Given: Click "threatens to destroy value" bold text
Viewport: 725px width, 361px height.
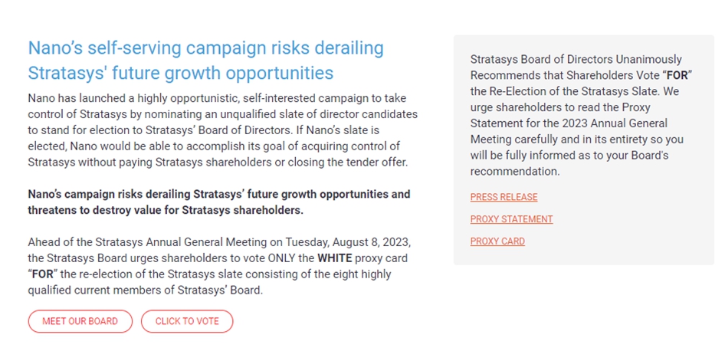Looking at the screenshot, I should [x=94, y=210].
